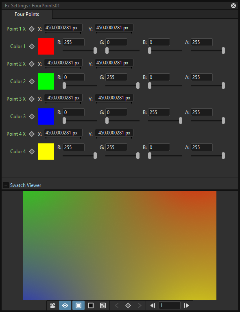Select the Four Points tab
Screen dimensions: 240x312
(27, 14)
